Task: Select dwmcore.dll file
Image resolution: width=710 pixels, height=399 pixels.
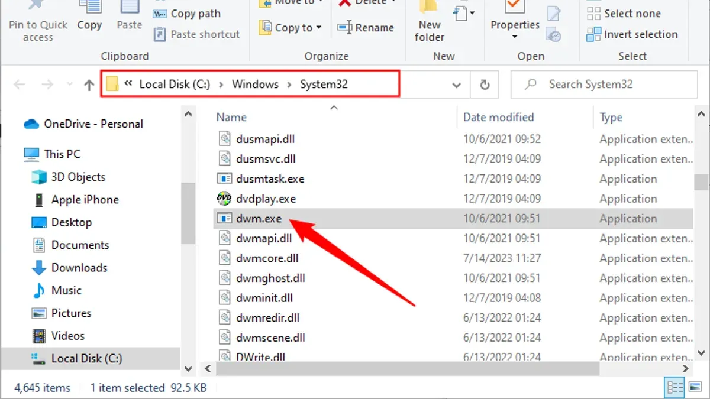Action: [x=267, y=258]
